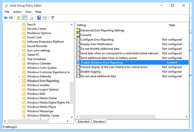The width and height of the screenshot is (194, 132).
Task: Click the Configure Error Reporting policy icon
Action: coord(78,39)
